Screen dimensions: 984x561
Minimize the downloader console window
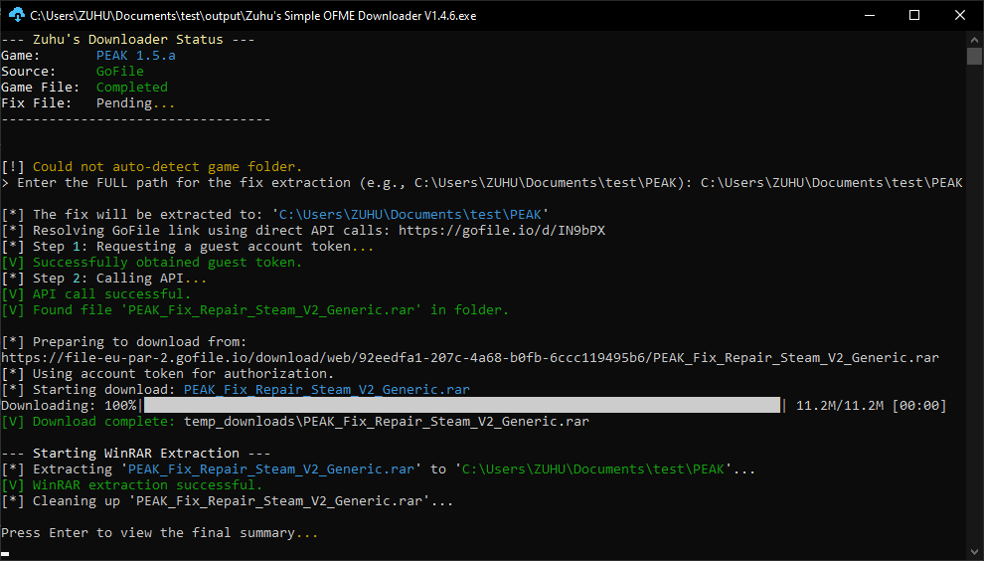[869, 15]
